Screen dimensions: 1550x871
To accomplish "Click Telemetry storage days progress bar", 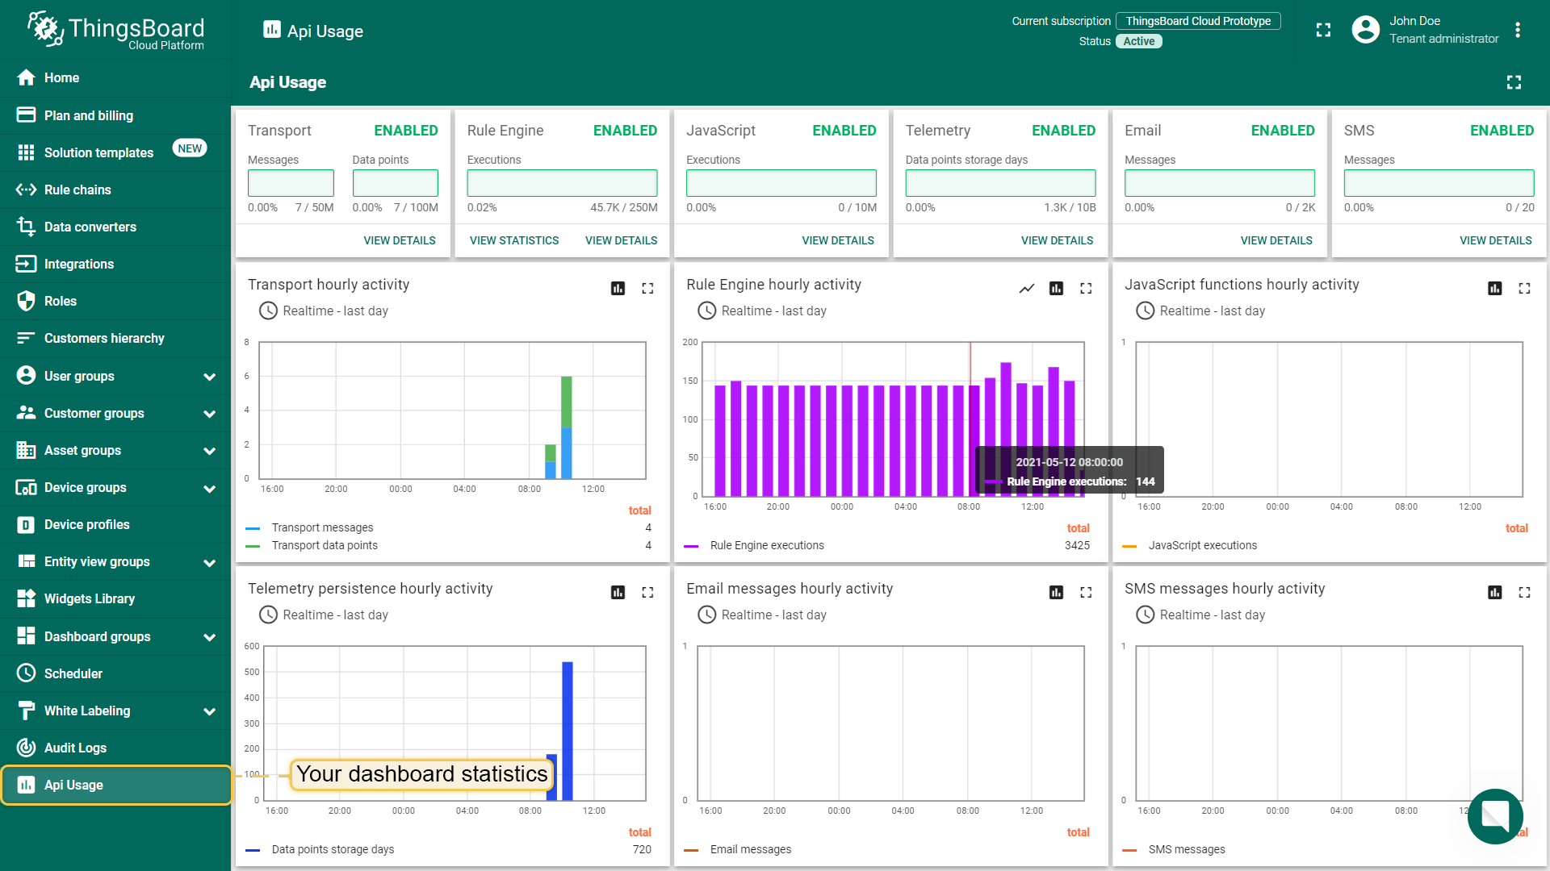I will [x=1000, y=183].
